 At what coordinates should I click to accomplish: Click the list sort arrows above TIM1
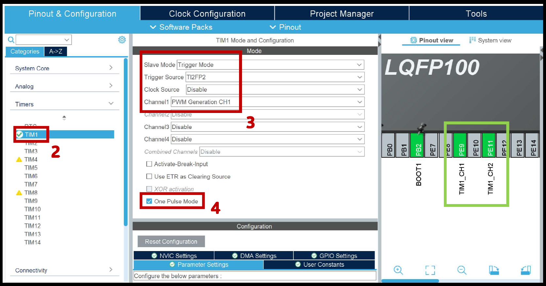[x=64, y=118]
